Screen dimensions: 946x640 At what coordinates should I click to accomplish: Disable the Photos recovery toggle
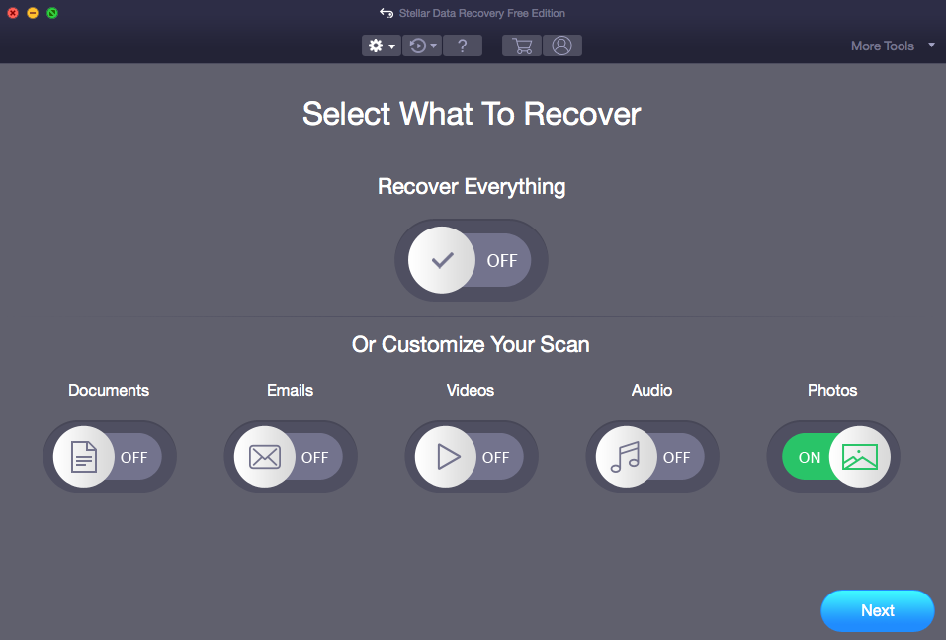833,456
